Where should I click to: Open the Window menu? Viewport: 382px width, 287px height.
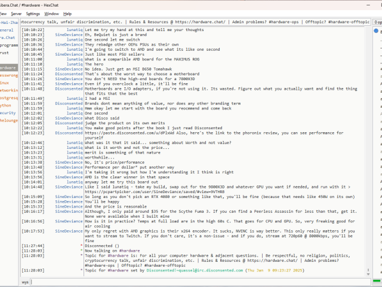tap(52, 13)
